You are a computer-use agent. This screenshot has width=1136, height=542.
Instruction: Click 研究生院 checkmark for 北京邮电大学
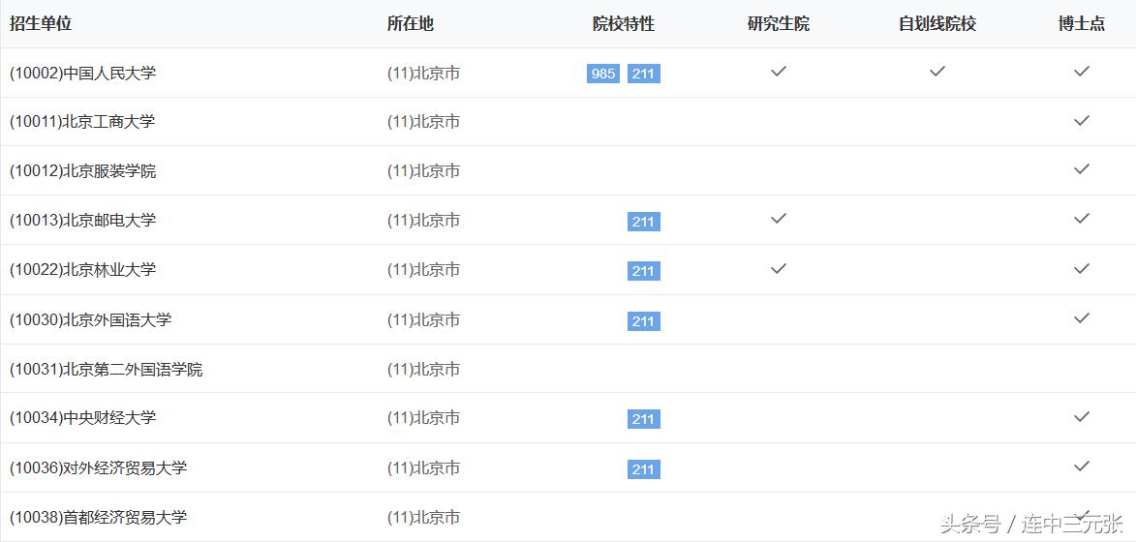point(778,218)
